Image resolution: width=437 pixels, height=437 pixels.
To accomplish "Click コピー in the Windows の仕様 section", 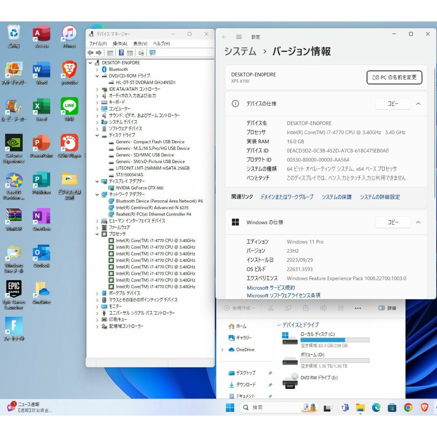I will point(393,222).
